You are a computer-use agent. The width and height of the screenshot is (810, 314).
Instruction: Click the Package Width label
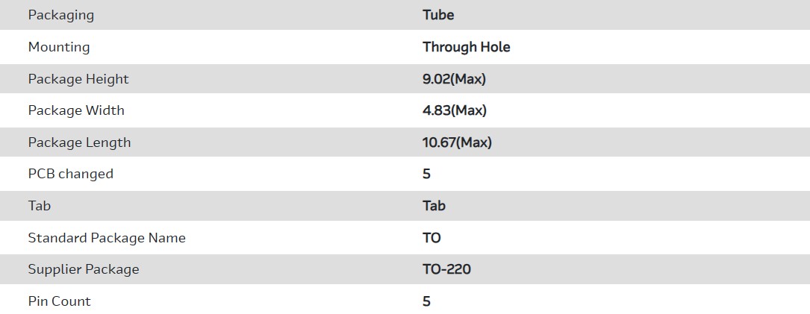(x=76, y=110)
